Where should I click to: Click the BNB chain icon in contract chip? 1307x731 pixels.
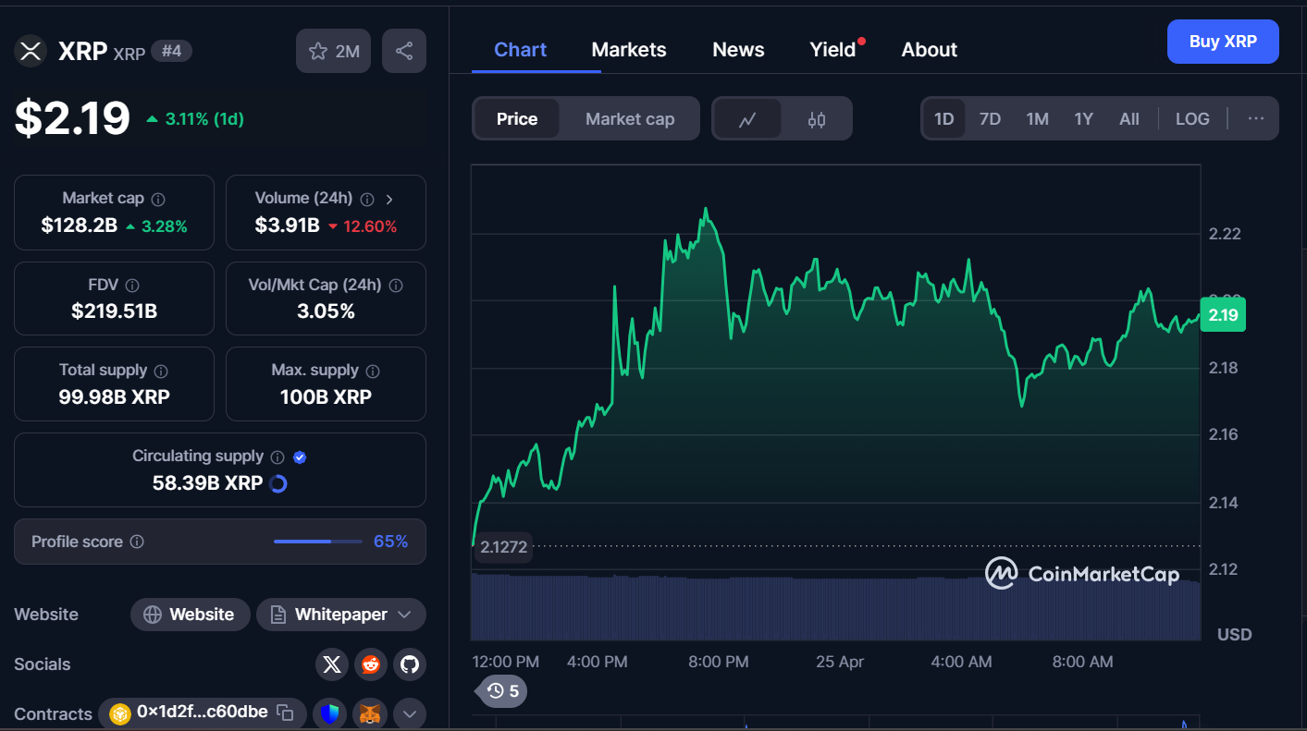point(120,713)
